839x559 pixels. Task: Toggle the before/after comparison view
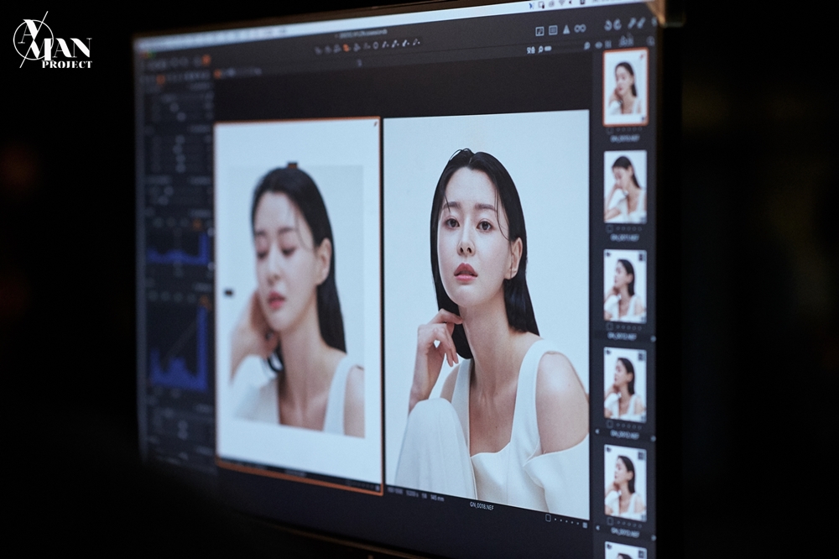539,29
